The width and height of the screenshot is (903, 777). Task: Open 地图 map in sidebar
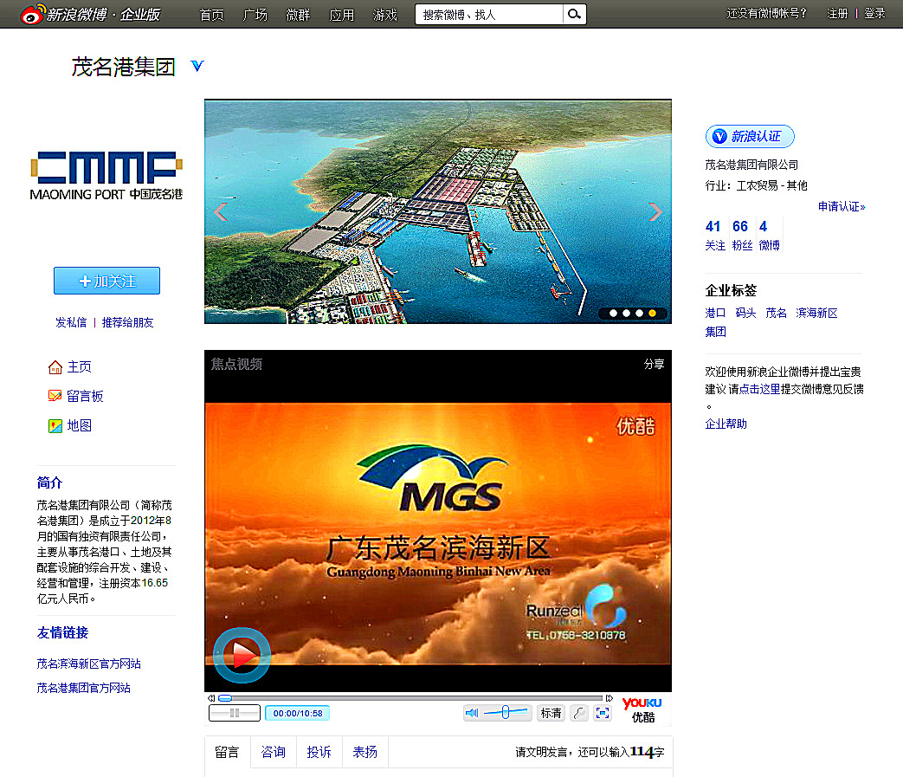click(x=79, y=425)
